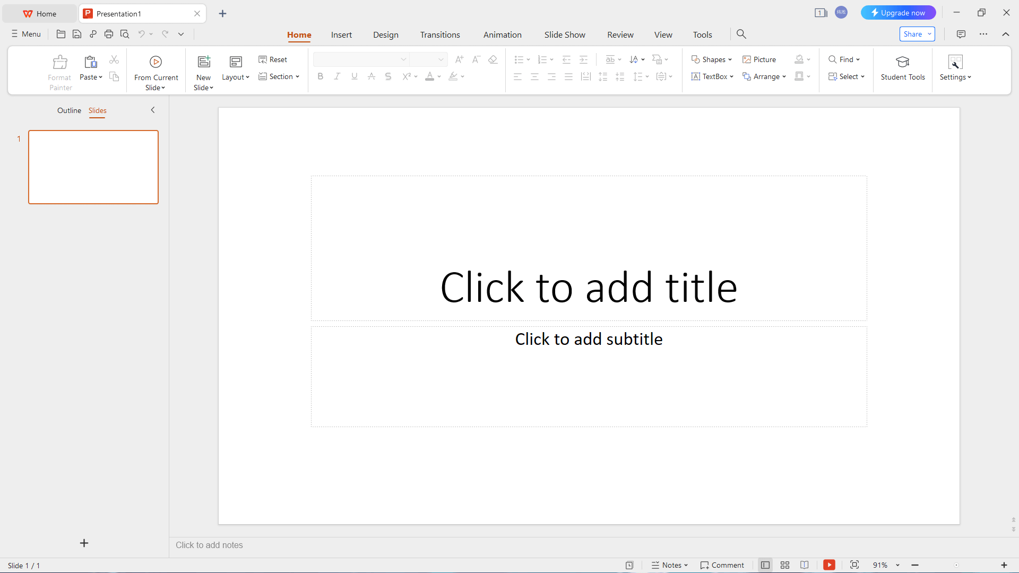The image size is (1019, 573).
Task: Open Student Tools
Action: 902,69
